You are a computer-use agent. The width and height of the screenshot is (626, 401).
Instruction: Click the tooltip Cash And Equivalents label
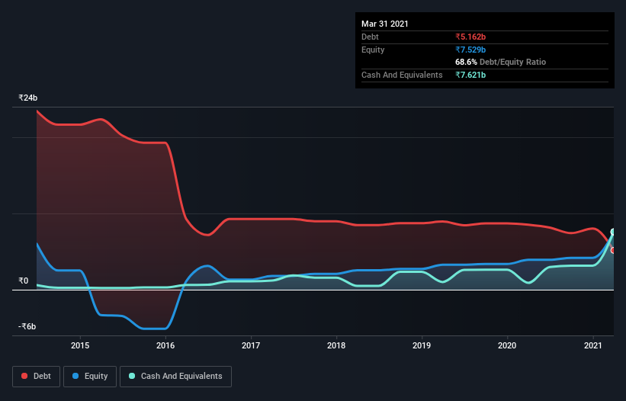(x=402, y=75)
